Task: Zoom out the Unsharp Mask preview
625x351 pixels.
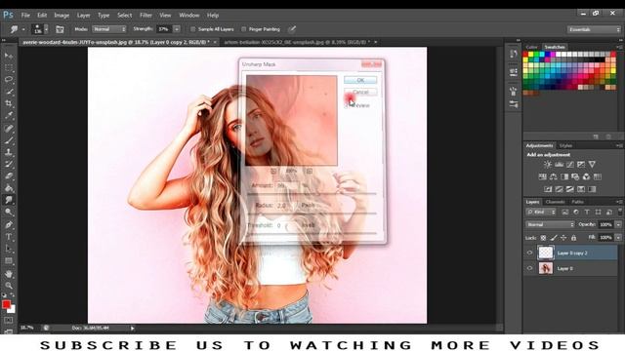Action: [273, 172]
